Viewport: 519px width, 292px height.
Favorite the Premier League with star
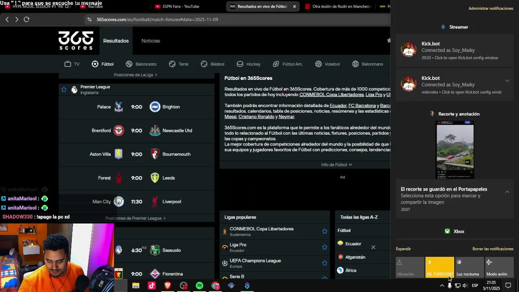pyautogui.click(x=64, y=90)
